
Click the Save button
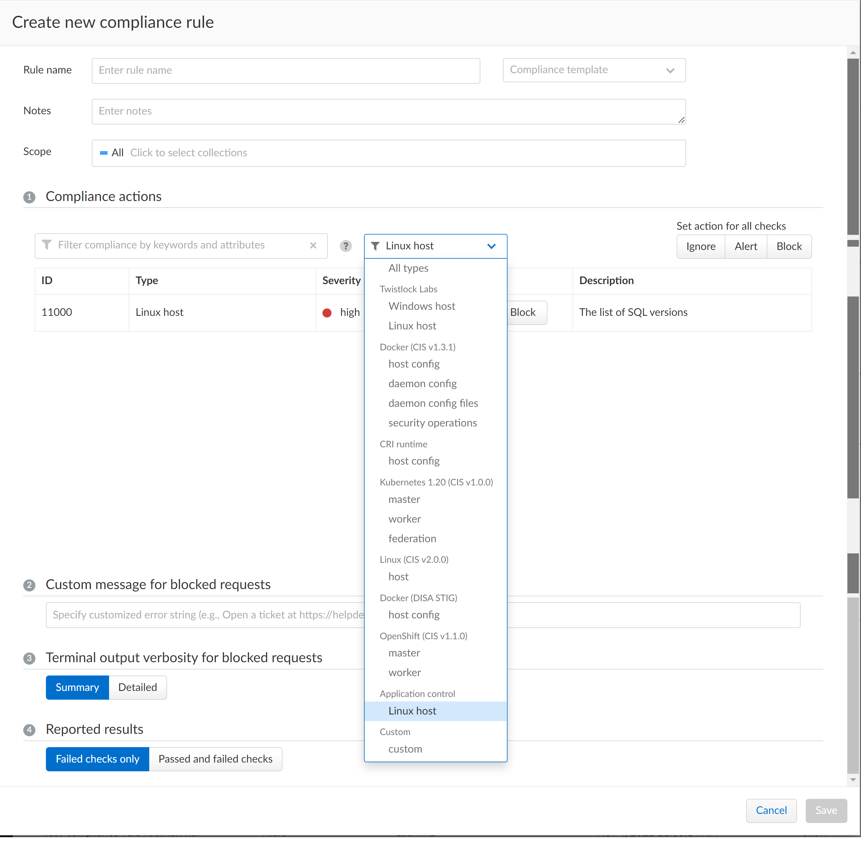coord(826,811)
